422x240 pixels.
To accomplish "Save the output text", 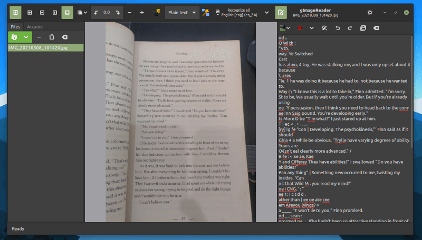I will coord(363,28).
